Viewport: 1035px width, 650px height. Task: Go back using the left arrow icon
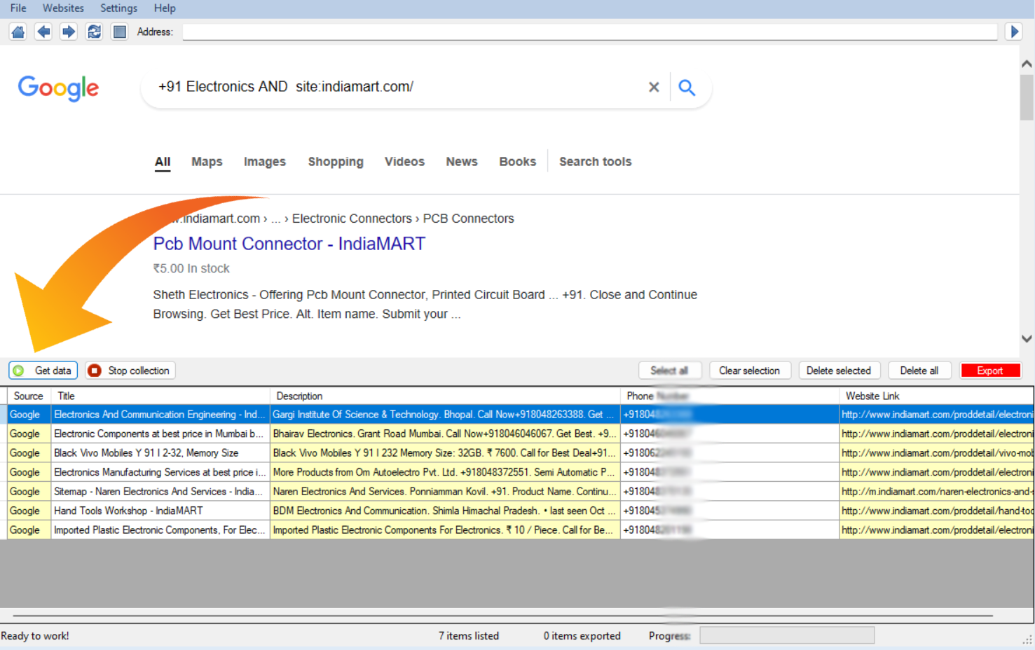[x=43, y=32]
